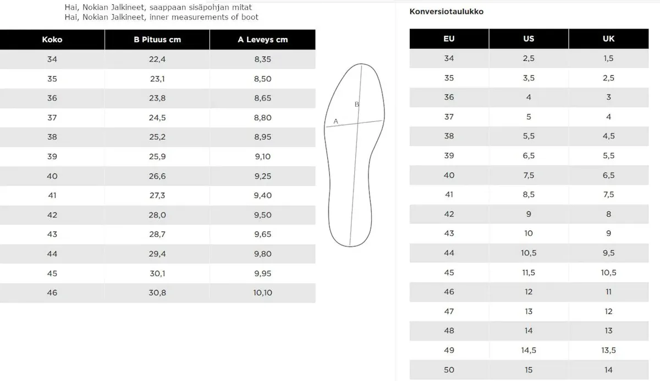Click the UK column header in conversion table
The image size is (660, 381).
[608, 38]
